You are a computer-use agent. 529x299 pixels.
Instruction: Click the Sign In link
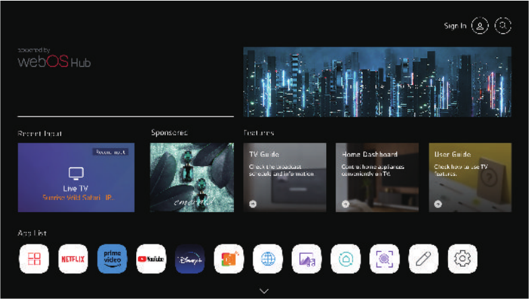pyautogui.click(x=455, y=26)
